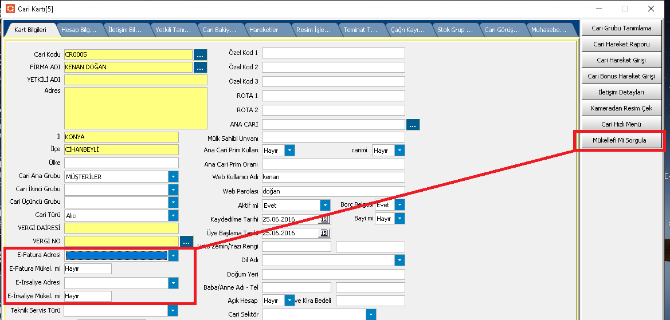Click the İl field showing KONYA
The height and width of the screenshot is (320, 670).
(x=122, y=137)
